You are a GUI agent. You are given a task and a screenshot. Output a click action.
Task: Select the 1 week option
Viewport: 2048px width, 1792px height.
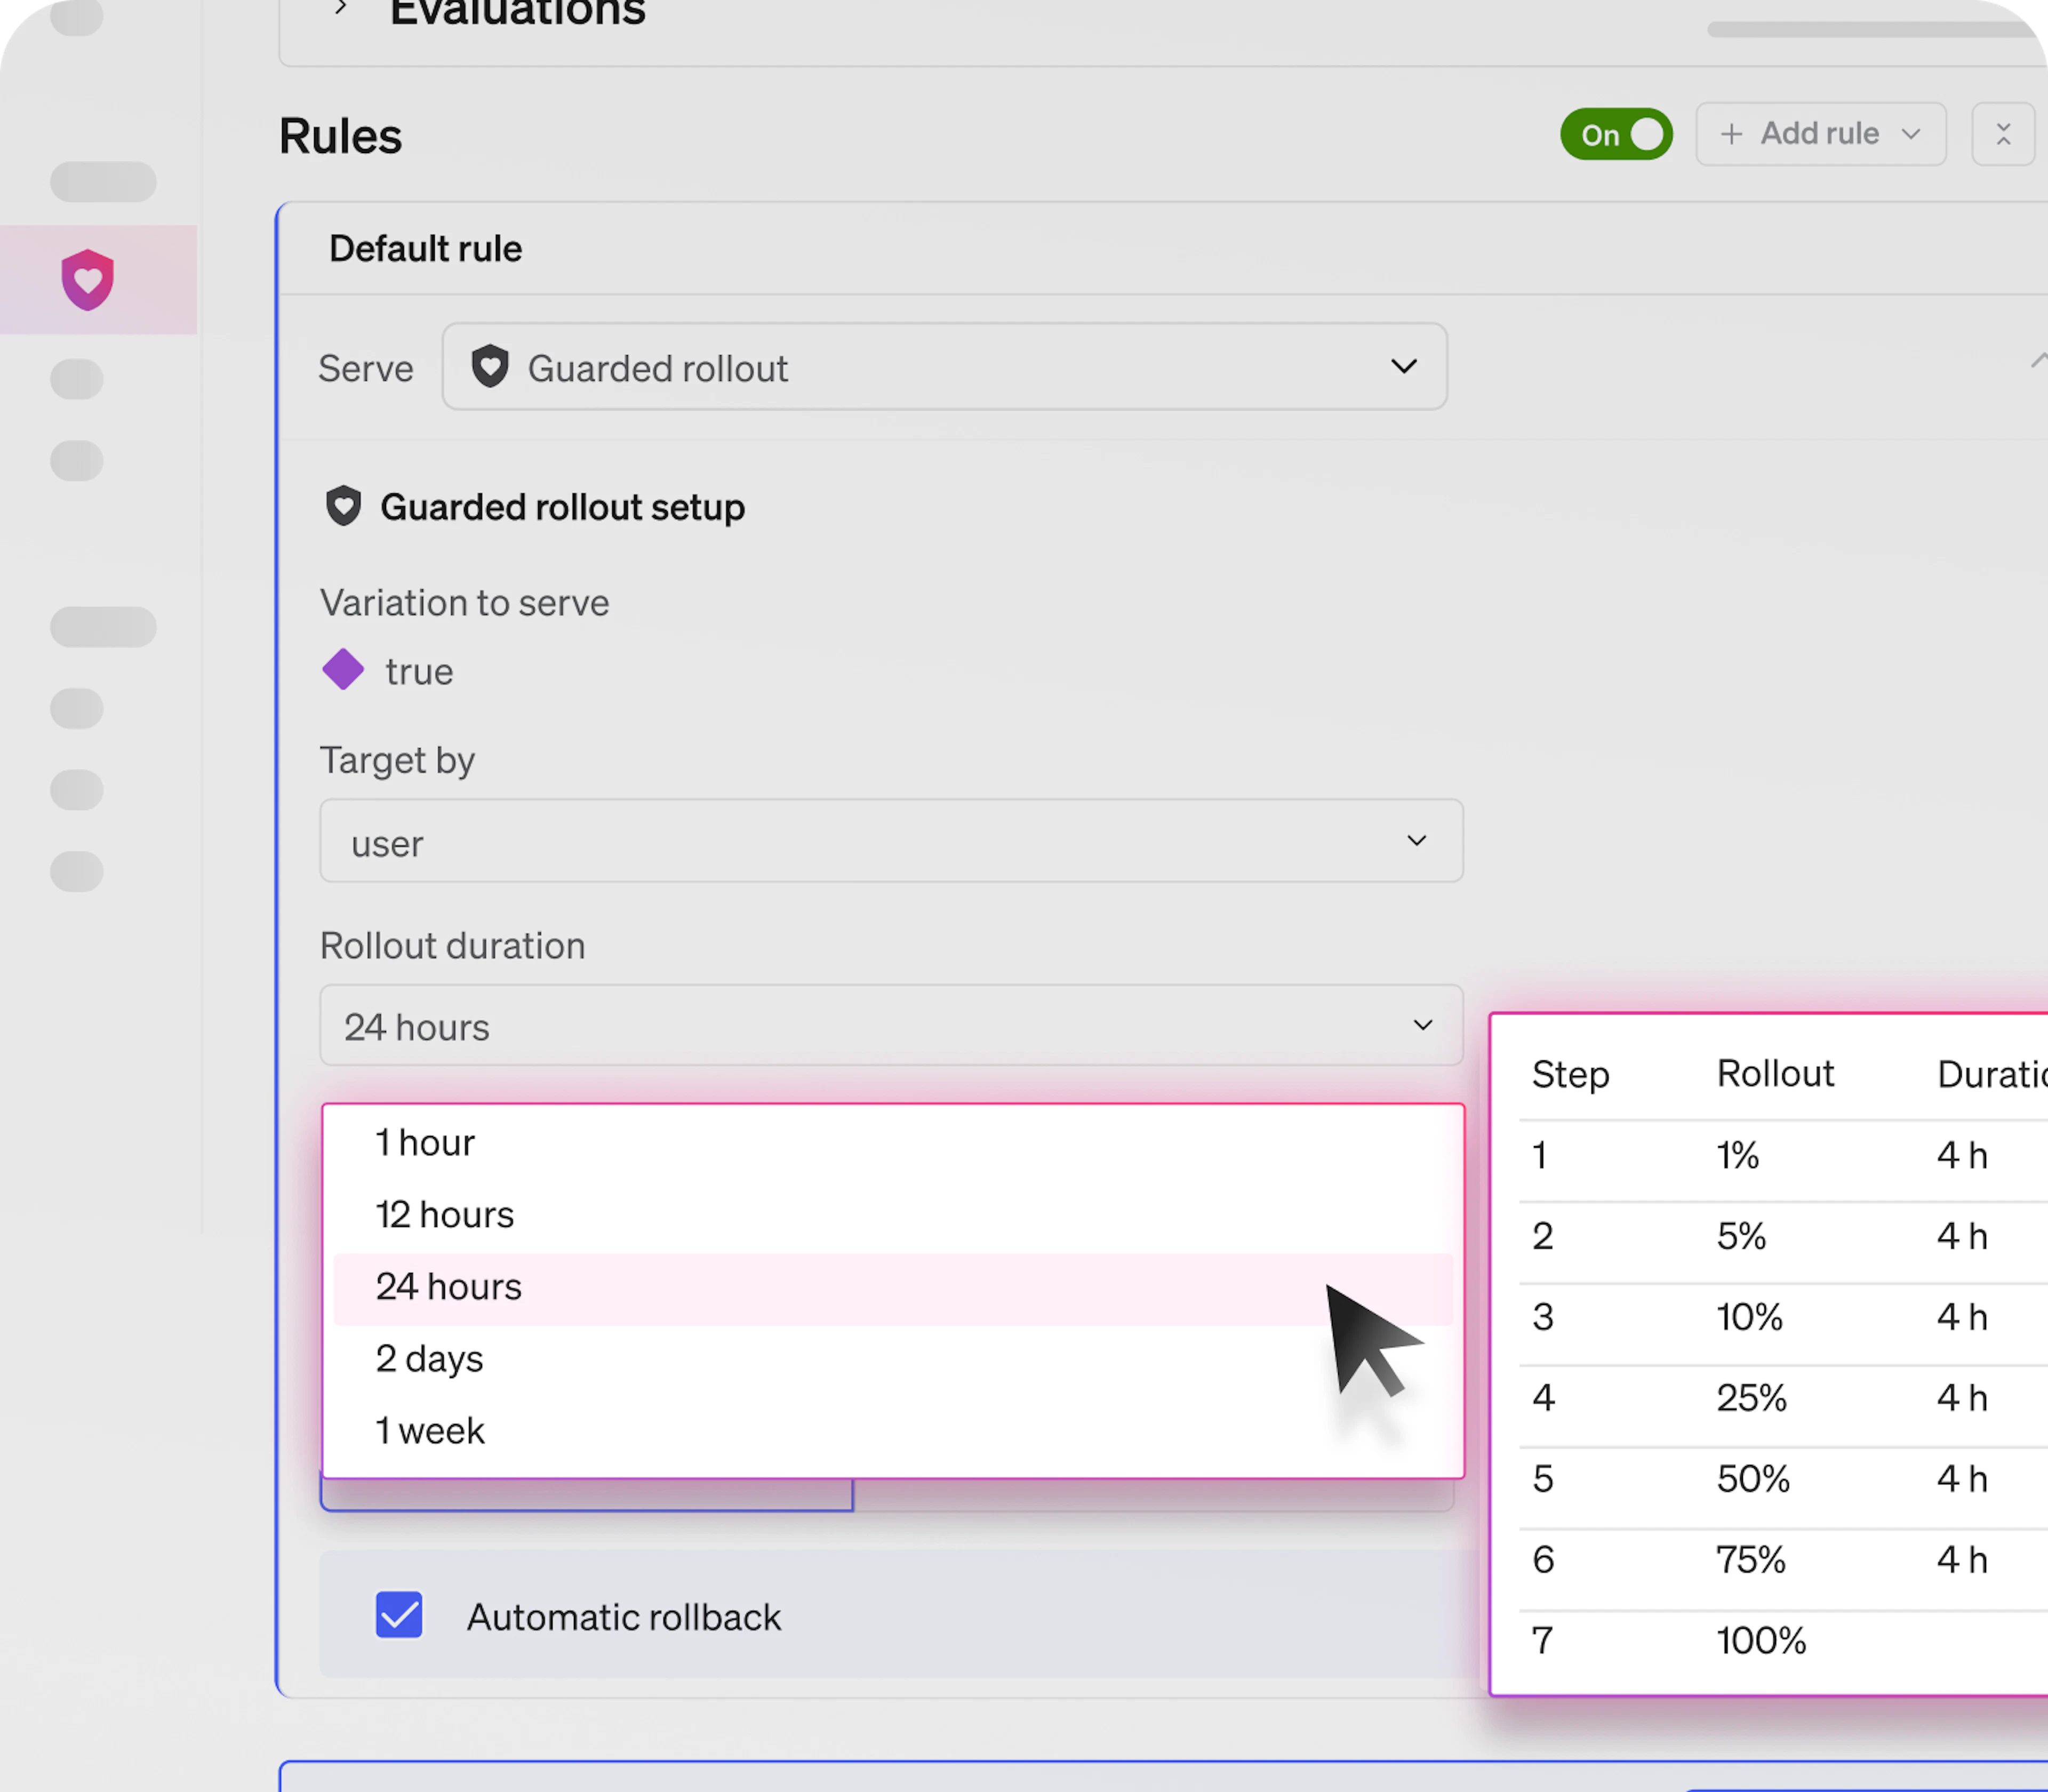430,1431
